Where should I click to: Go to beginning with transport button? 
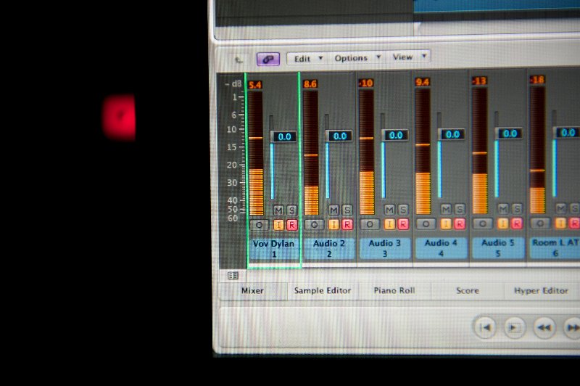click(485, 327)
